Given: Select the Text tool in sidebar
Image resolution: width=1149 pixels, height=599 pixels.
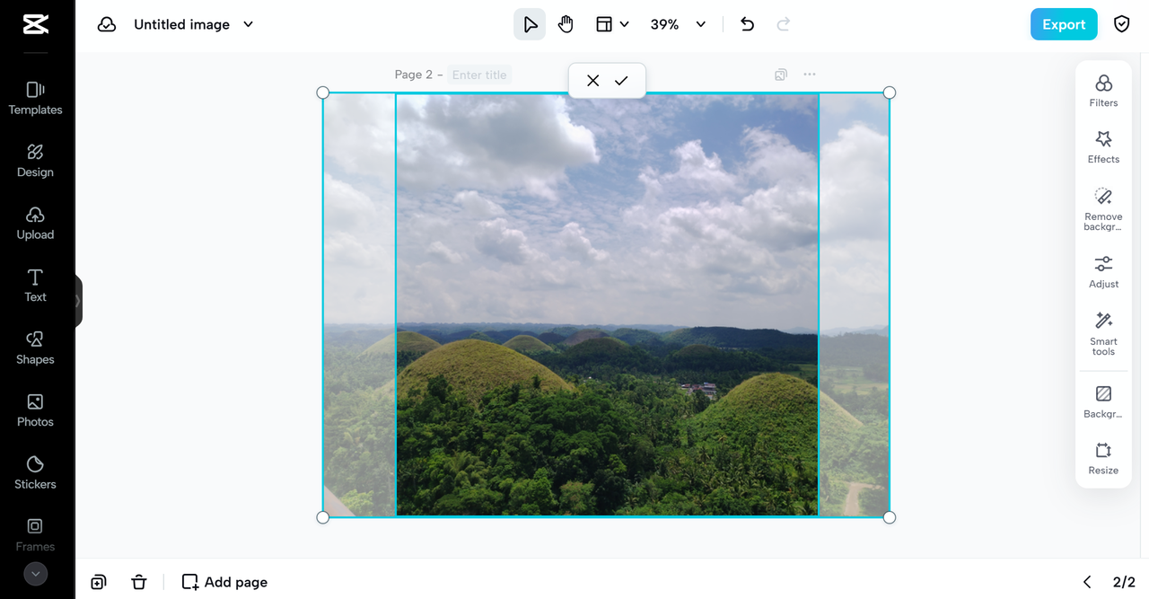Looking at the screenshot, I should point(36,286).
